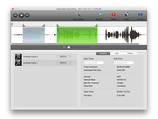This screenshot has height=119, width=158.
Task: Start playback with the Play button
Action: (21, 15)
